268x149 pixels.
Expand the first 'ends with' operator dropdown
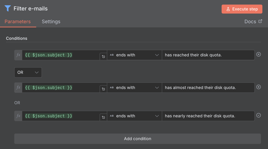pos(135,55)
